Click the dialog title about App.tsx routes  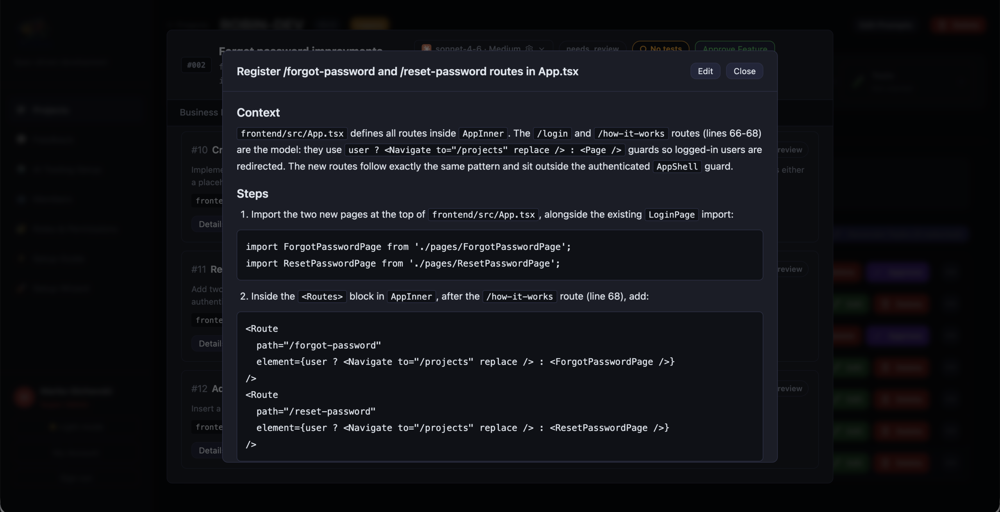coord(407,71)
